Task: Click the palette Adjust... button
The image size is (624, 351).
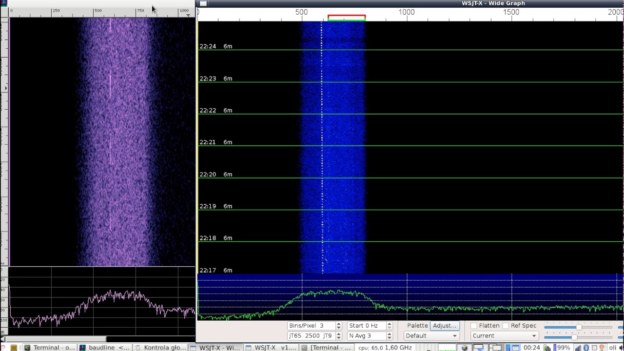Action: point(444,326)
